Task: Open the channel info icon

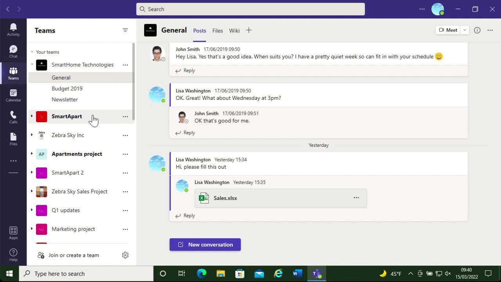Action: 477,30
